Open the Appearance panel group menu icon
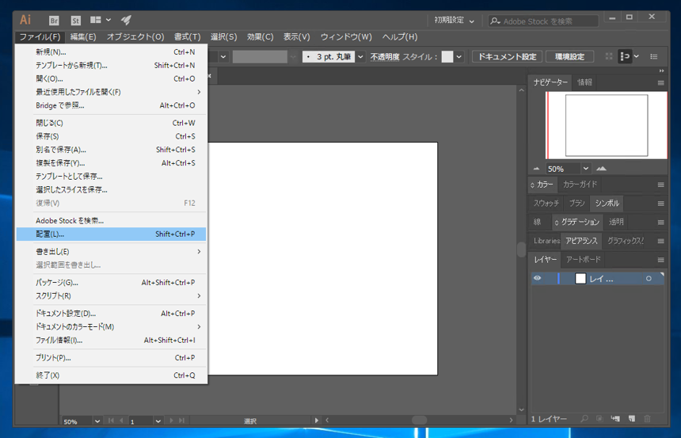Image resolution: width=681 pixels, height=438 pixels. click(x=660, y=241)
